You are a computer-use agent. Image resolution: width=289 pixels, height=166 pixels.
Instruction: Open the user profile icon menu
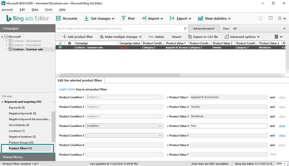[x=282, y=18]
